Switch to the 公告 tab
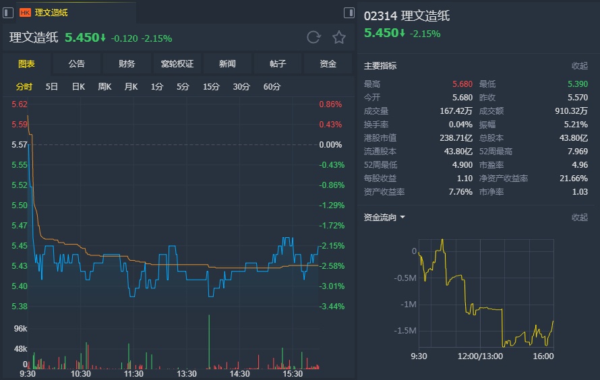The image size is (600, 380). [77, 64]
